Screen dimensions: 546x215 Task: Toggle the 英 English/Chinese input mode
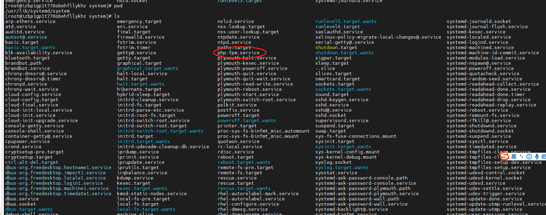[x=514, y=157]
